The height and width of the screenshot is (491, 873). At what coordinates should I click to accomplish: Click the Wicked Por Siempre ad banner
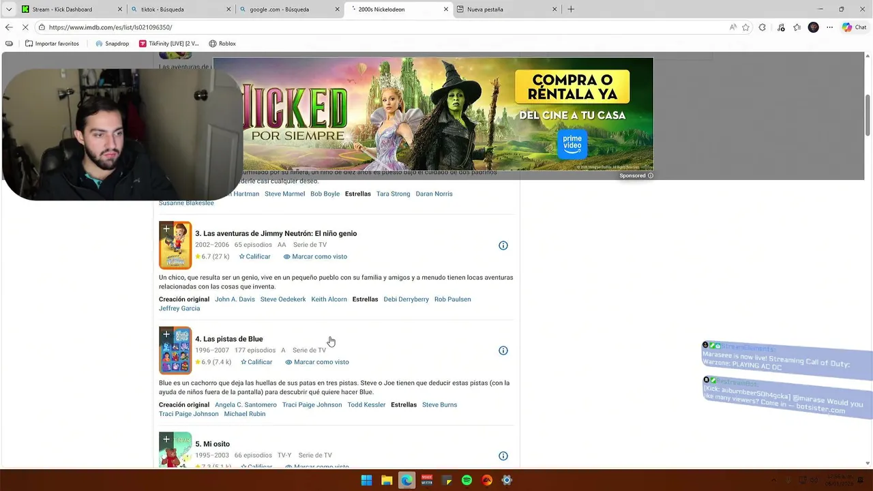tap(433, 114)
